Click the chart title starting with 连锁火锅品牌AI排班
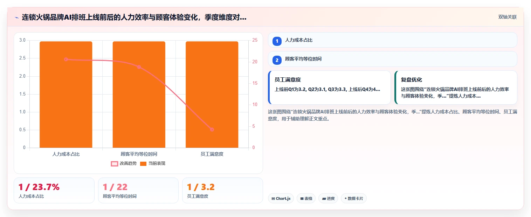 click(x=134, y=17)
